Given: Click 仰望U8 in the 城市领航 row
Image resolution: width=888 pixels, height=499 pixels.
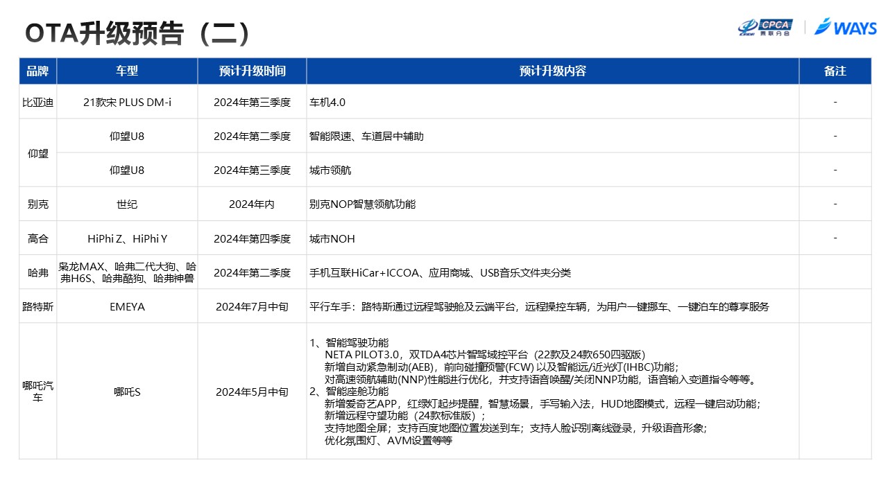Looking at the screenshot, I should 127,170.
